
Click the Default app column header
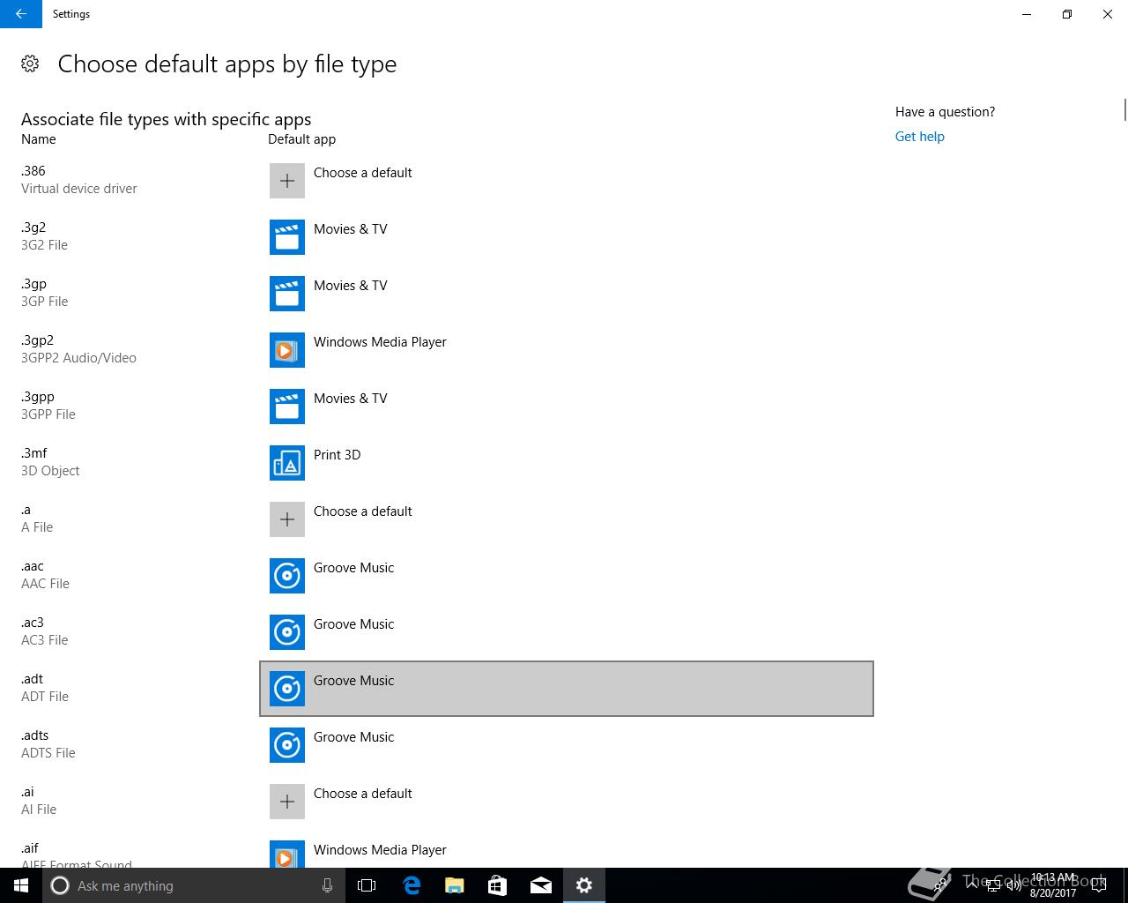pos(301,139)
